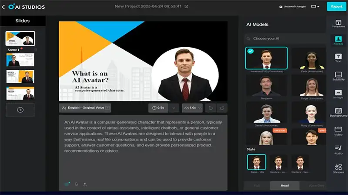Open the Shapes panel
Viewport: 348px width, 195px height.
338,169
